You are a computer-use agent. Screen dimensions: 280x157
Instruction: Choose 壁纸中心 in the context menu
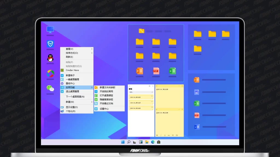pyautogui.click(x=70, y=83)
